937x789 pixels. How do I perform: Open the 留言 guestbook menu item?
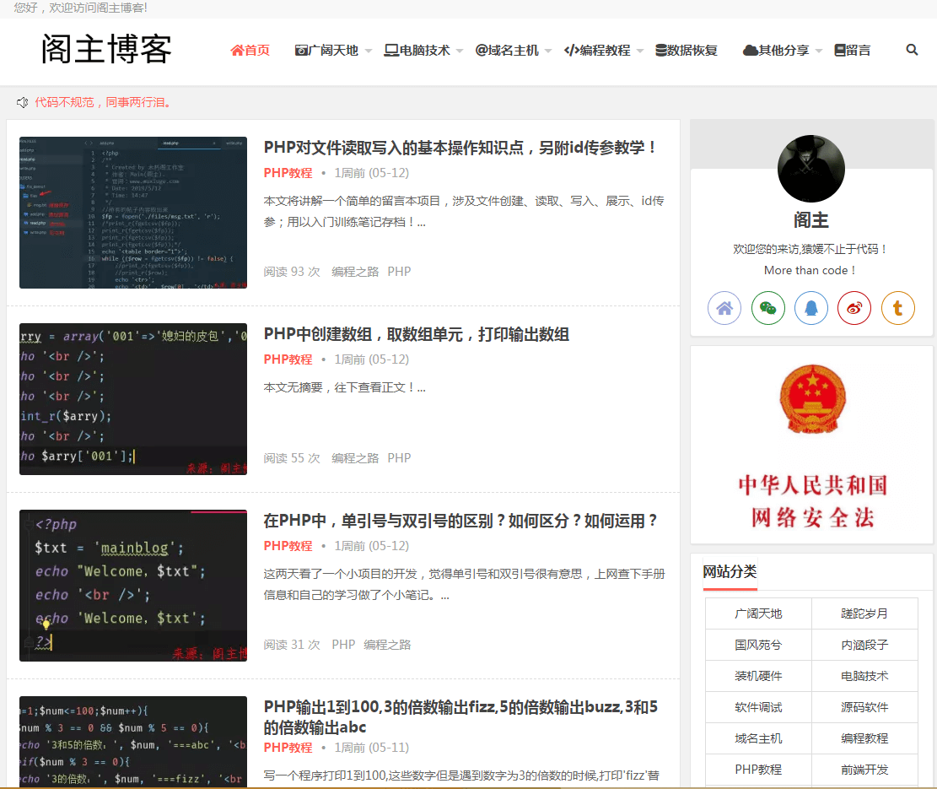pyautogui.click(x=853, y=51)
